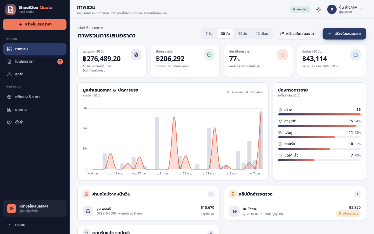Click the funnel icon on อัตราปิดการขาย card

coord(283,55)
